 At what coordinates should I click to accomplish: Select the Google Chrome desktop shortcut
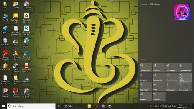tap(5, 92)
